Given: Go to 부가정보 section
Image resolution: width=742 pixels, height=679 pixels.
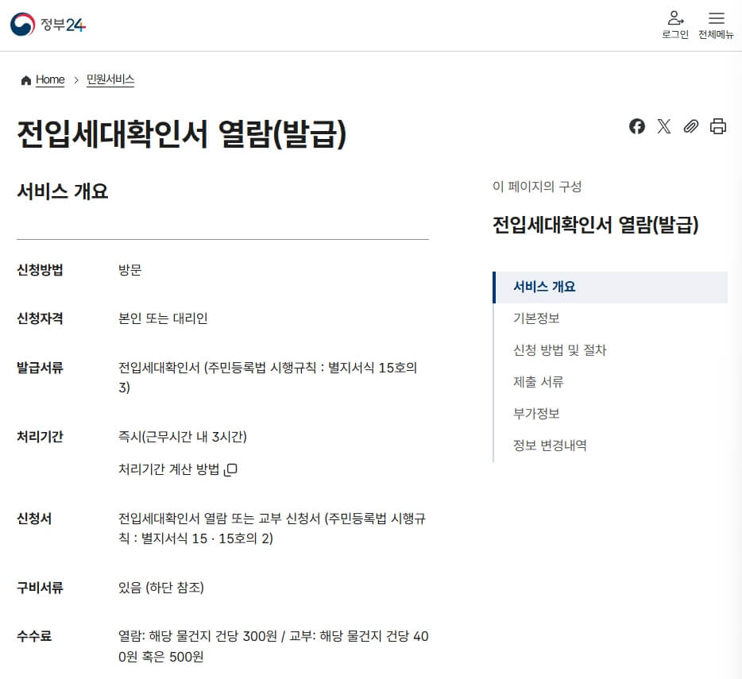Looking at the screenshot, I should point(538,413).
